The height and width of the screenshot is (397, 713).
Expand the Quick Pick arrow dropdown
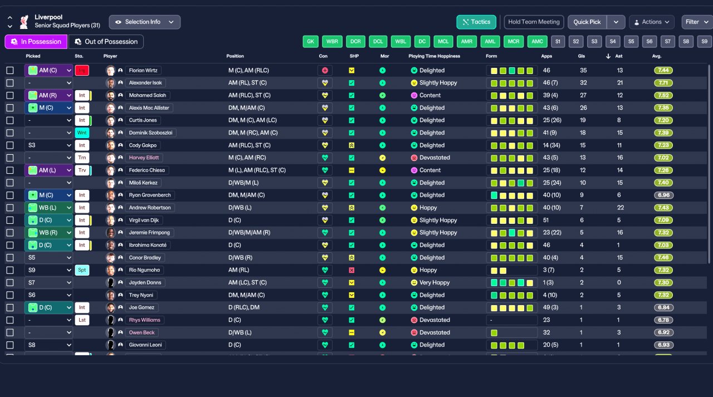[616, 22]
